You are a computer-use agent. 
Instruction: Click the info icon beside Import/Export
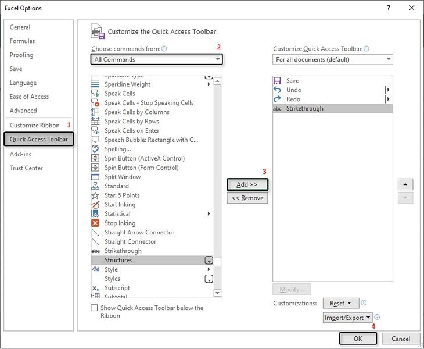coord(377,317)
